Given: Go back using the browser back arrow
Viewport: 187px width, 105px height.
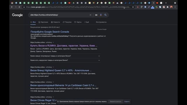Looking at the screenshot, I should tap(12, 7).
